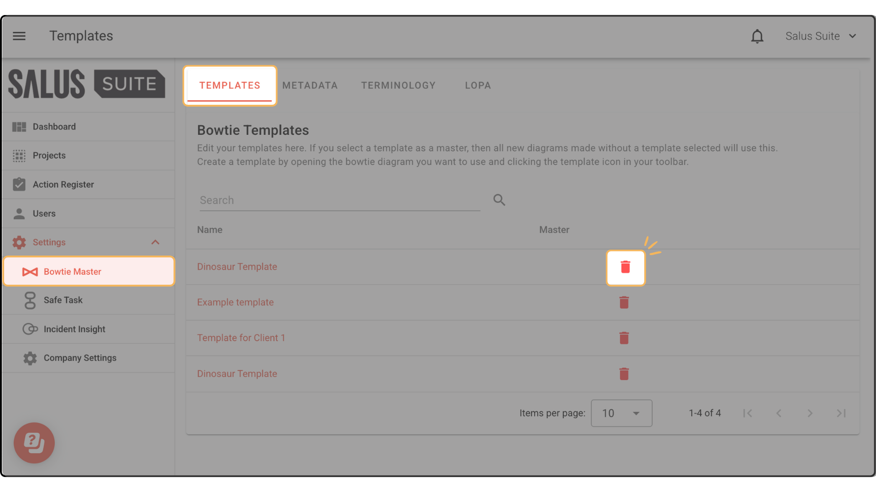The width and height of the screenshot is (876, 492).
Task: Click the notification bell icon
Action: 757,36
